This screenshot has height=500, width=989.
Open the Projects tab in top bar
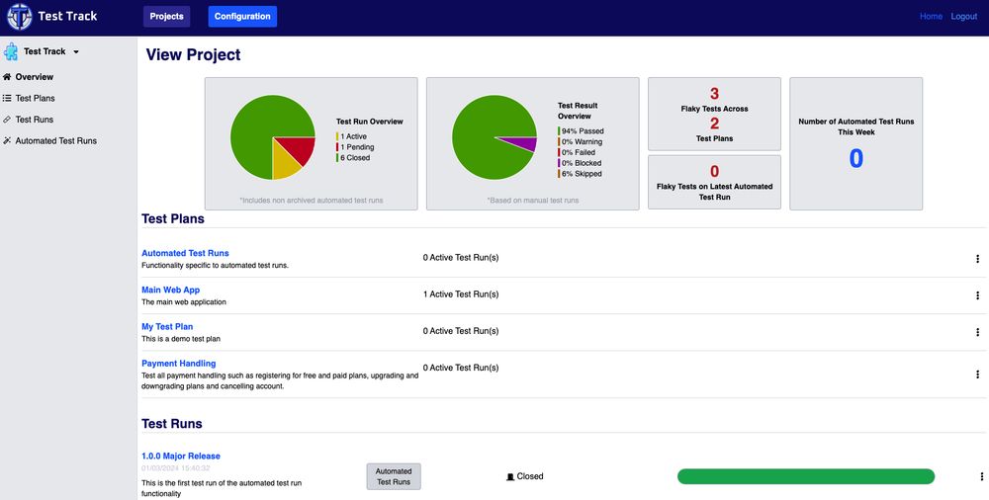click(166, 17)
